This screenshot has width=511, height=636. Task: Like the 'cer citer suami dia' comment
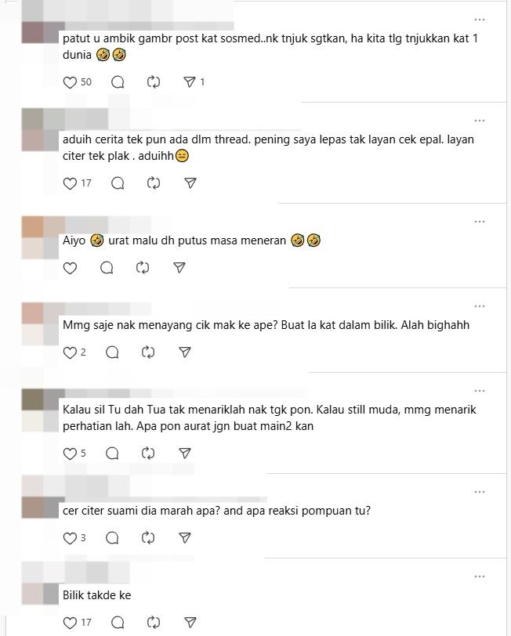click(x=70, y=538)
